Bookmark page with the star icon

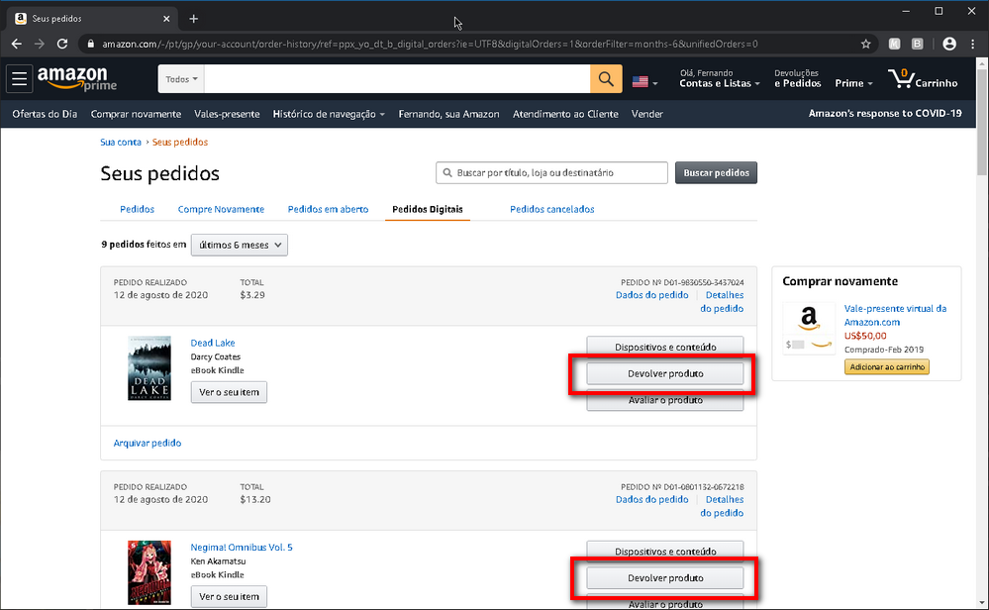click(x=865, y=44)
